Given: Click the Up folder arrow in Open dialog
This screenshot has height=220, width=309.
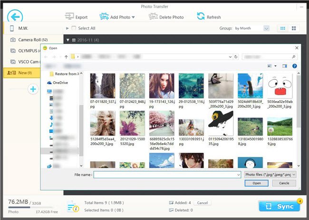Looking at the screenshot, I should [66, 57].
